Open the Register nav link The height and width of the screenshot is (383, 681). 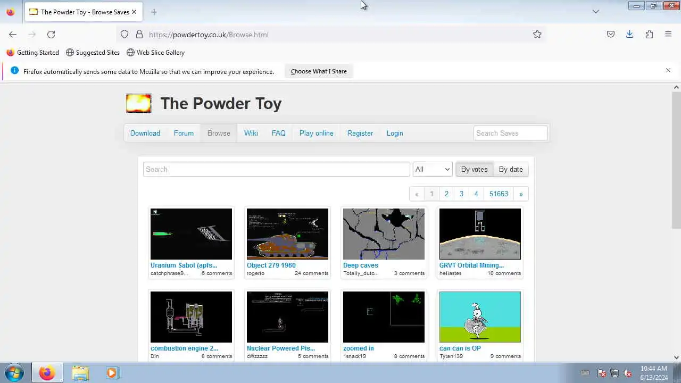tap(360, 133)
